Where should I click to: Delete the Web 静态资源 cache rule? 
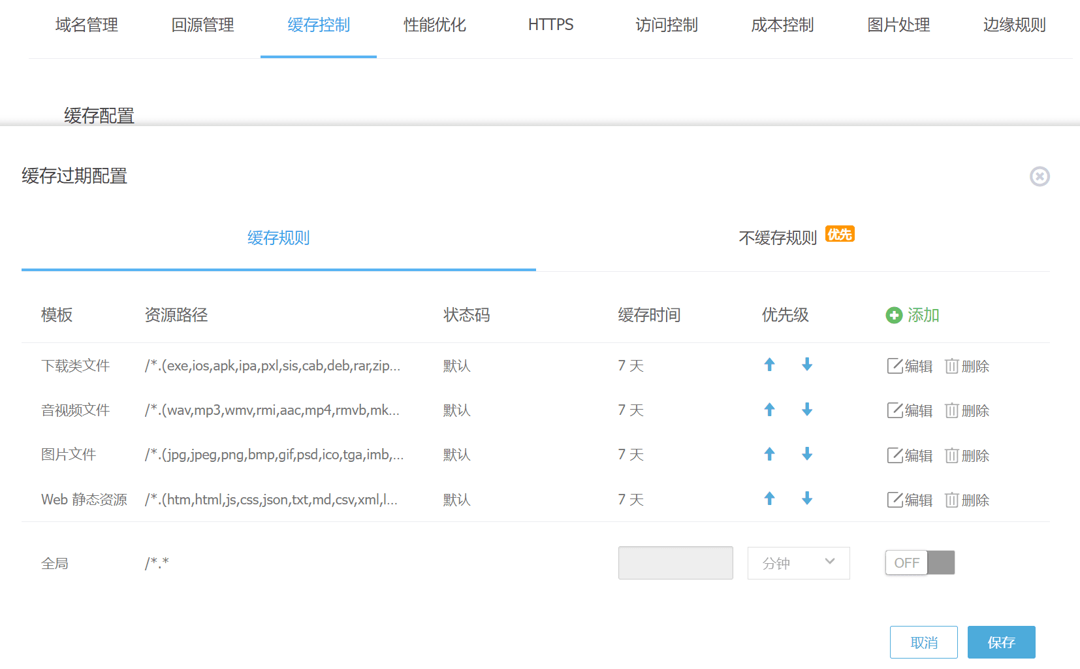pyautogui.click(x=967, y=500)
